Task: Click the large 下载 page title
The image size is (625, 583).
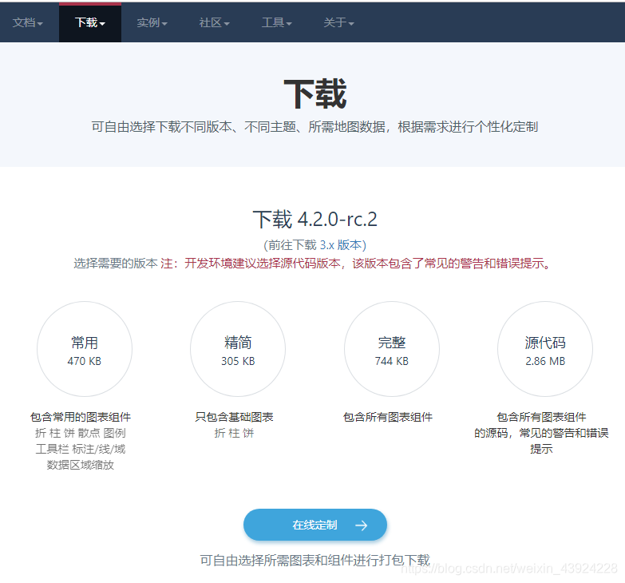Action: (x=314, y=93)
